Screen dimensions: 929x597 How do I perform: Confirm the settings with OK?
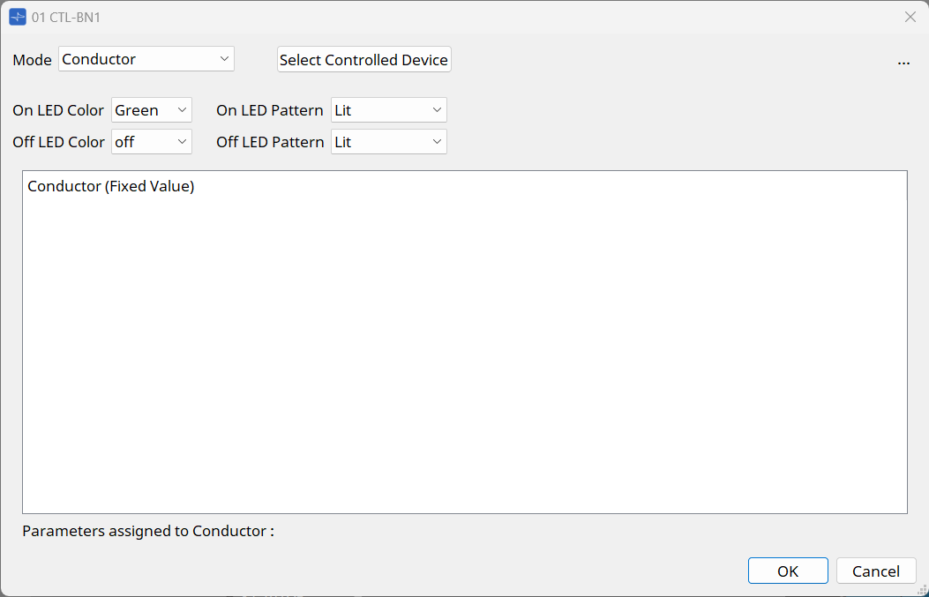pos(787,571)
